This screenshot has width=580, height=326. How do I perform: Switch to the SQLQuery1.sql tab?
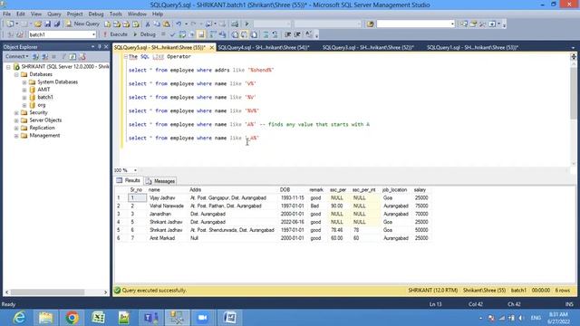472,47
